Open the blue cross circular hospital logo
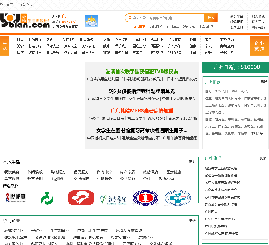Screen dimensions: 269x245 178,198
